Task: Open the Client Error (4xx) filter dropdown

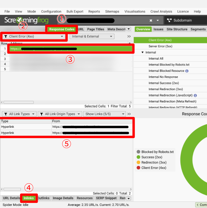Action: pos(34,37)
